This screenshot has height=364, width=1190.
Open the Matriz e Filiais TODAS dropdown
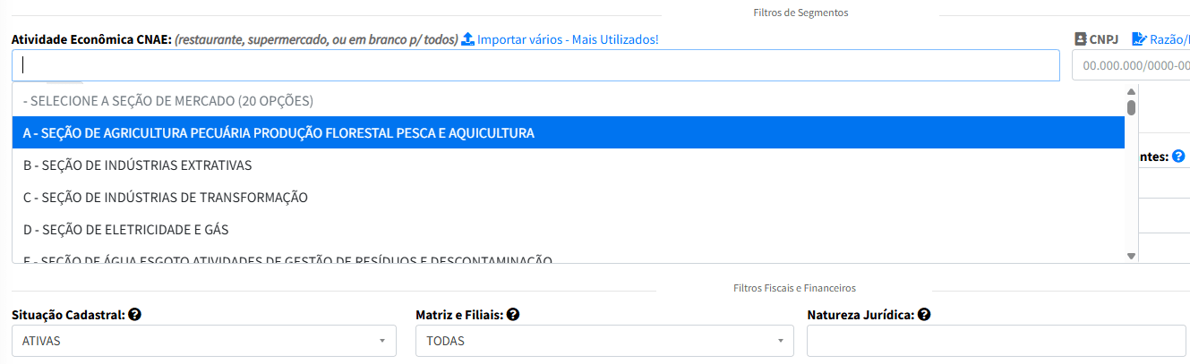604,341
